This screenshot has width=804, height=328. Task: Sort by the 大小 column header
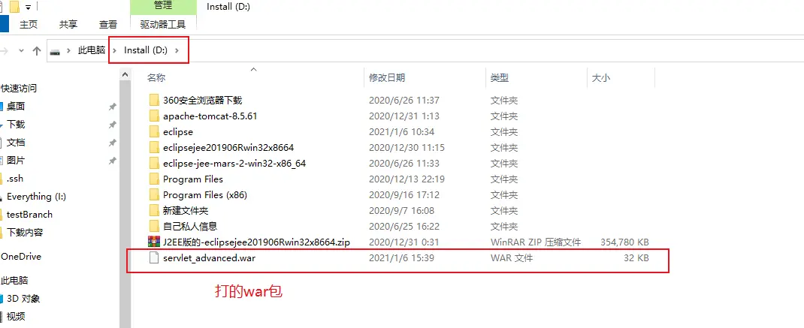(601, 78)
